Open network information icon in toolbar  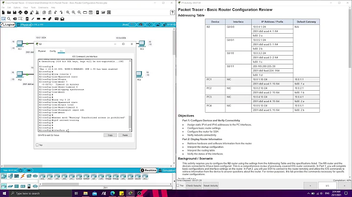coord(26,12)
